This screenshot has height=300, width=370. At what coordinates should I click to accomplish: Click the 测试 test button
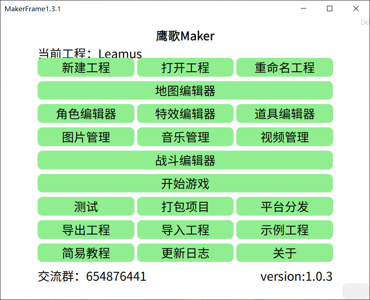pos(86,206)
